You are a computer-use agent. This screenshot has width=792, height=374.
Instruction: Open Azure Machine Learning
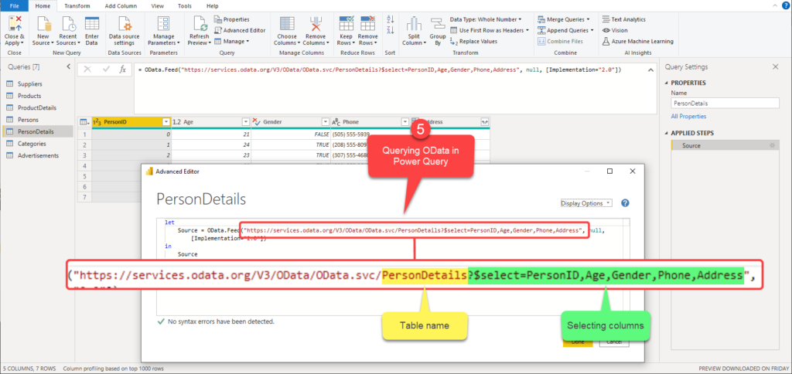[638, 42]
